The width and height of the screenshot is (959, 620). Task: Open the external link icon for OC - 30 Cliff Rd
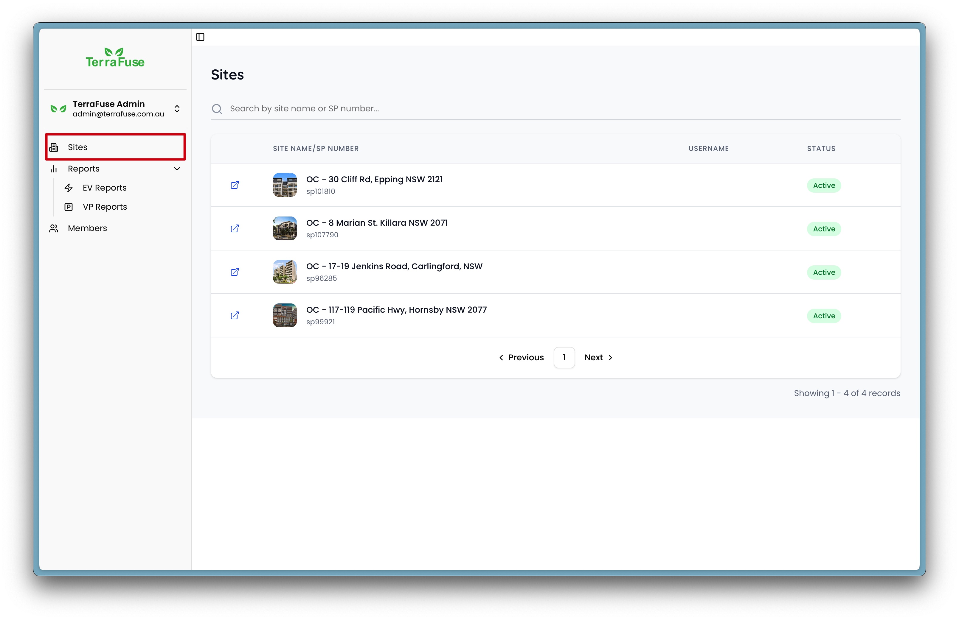tap(235, 185)
